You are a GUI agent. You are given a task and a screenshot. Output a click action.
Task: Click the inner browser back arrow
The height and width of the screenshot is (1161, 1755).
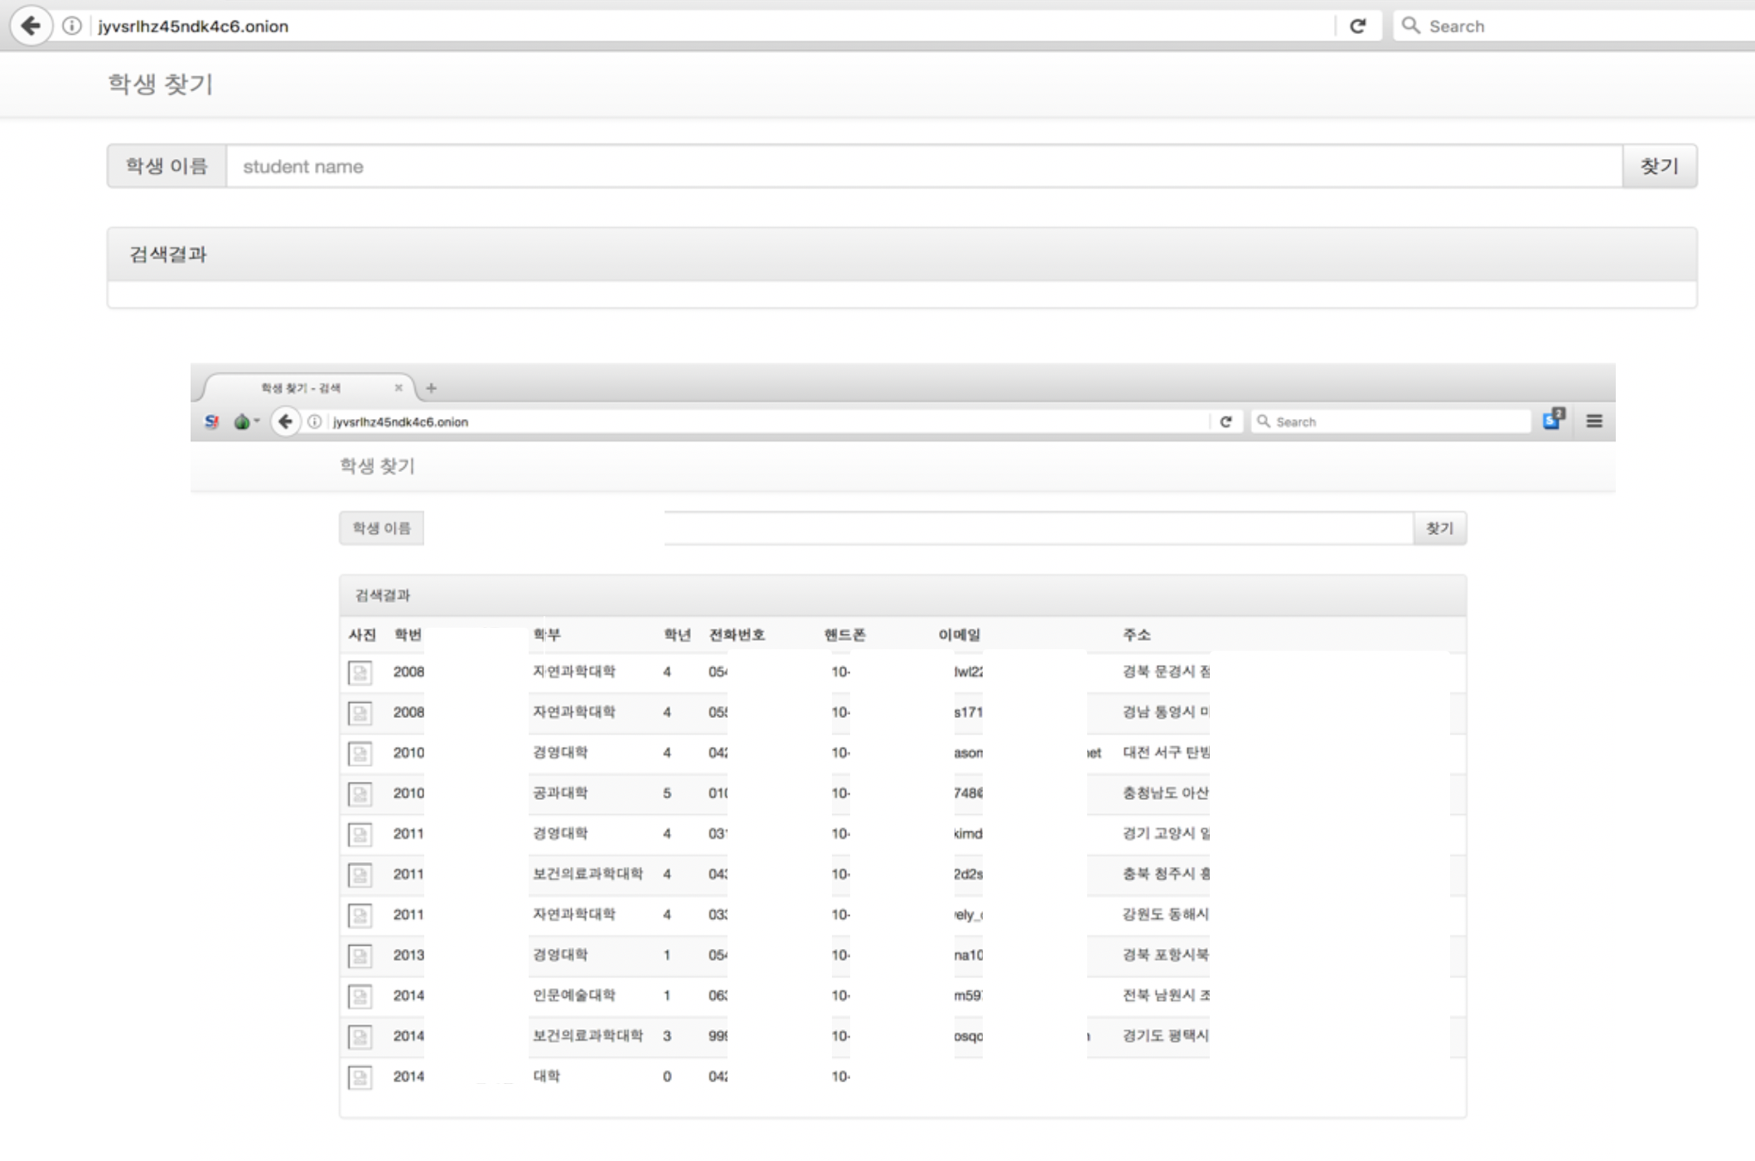pos(285,422)
